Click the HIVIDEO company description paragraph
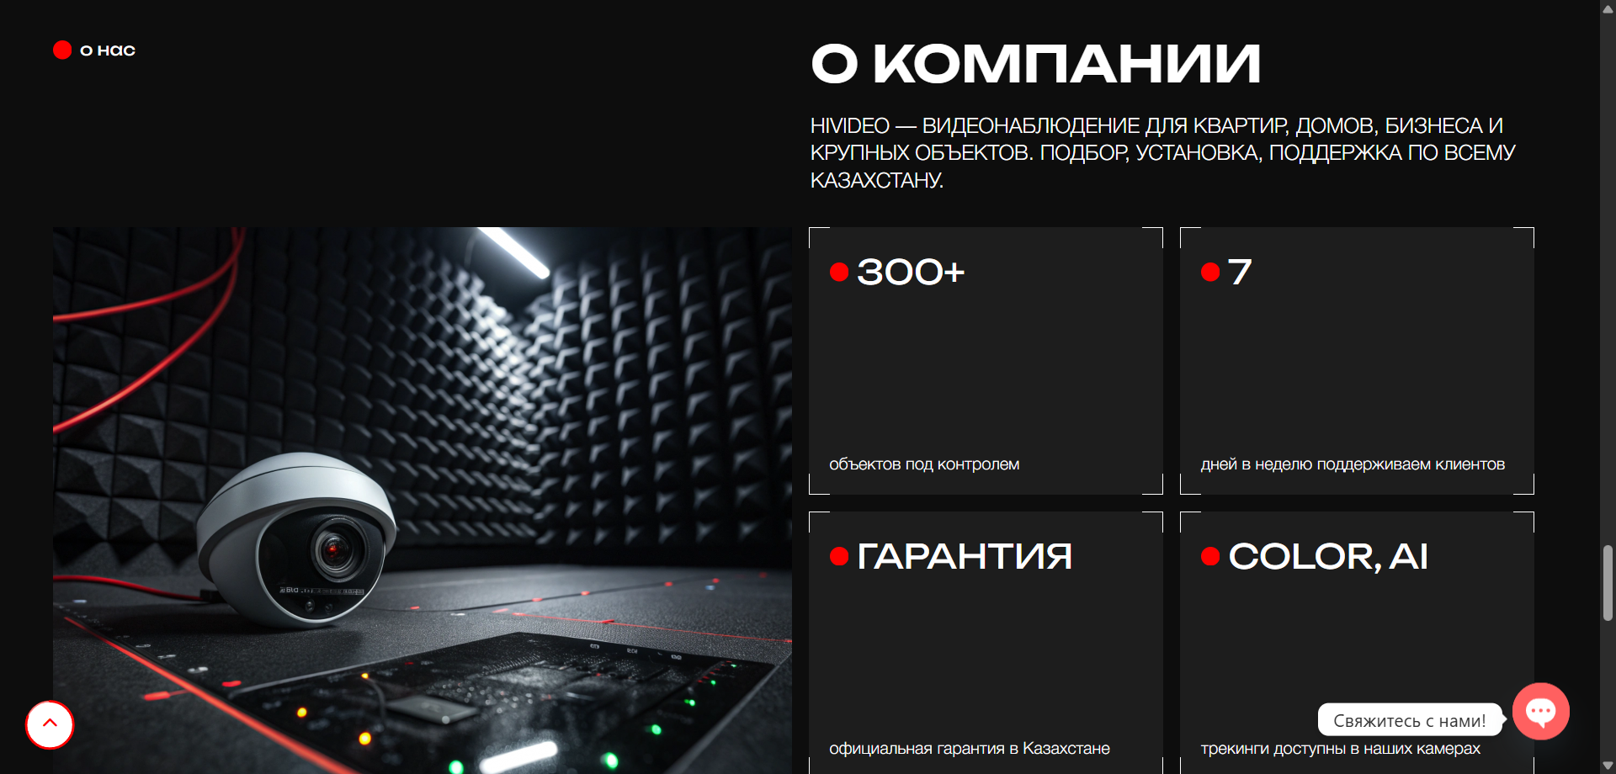 tap(1161, 152)
